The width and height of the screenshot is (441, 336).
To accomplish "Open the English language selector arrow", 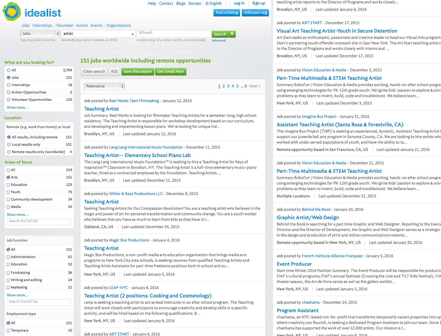I will coord(227,4).
